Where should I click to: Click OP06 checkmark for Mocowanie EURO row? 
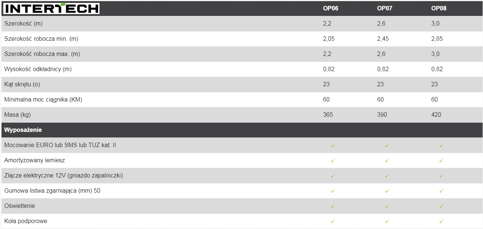pos(333,146)
